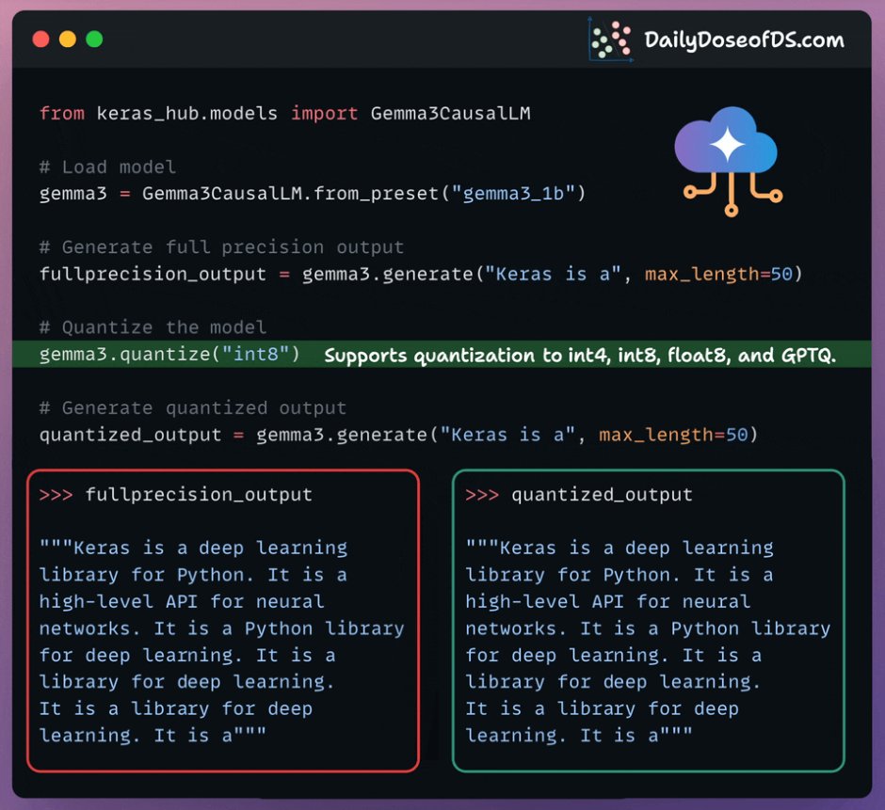Click the generated text in the fullprecision_output box

coord(222,642)
